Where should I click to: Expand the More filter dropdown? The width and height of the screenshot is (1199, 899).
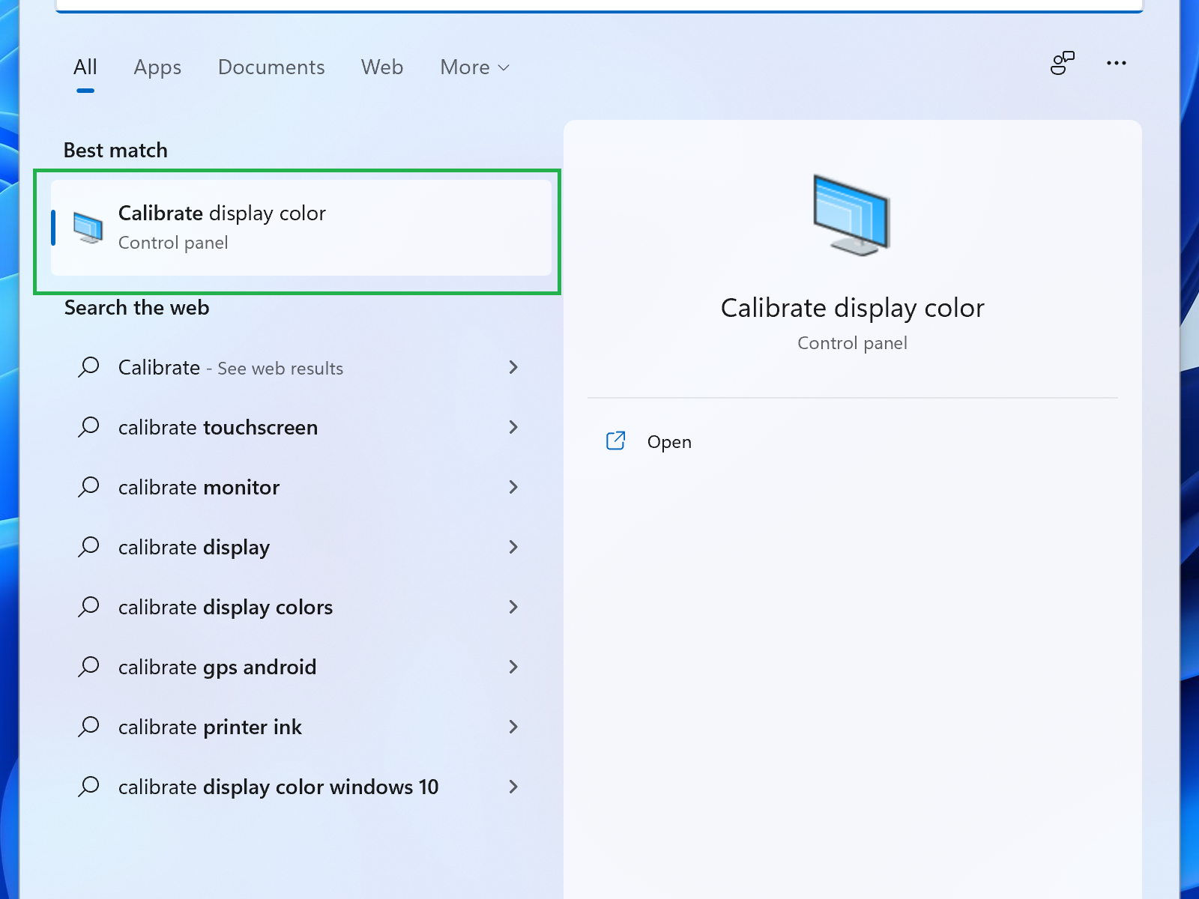(474, 67)
